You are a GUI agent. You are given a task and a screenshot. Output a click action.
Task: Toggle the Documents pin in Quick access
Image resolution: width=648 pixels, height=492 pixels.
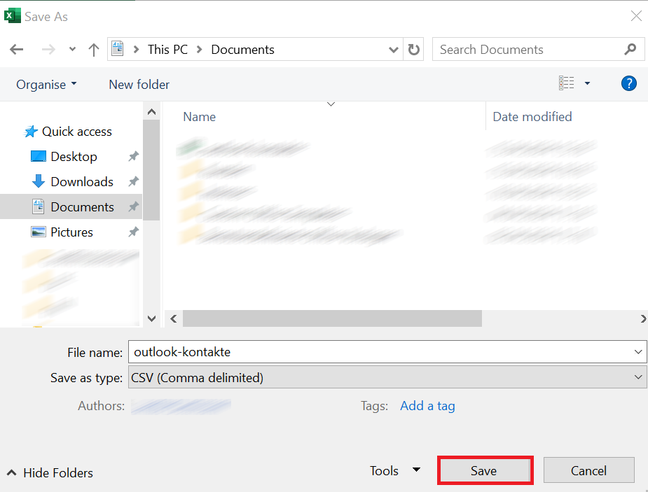[133, 206]
